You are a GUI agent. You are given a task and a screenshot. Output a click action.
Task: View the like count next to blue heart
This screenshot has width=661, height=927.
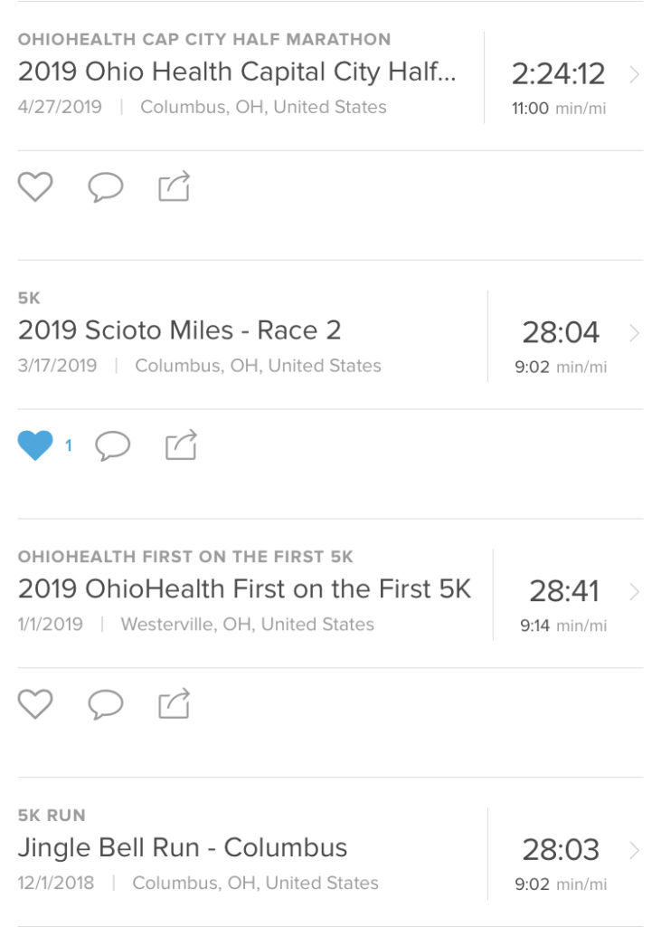69,445
